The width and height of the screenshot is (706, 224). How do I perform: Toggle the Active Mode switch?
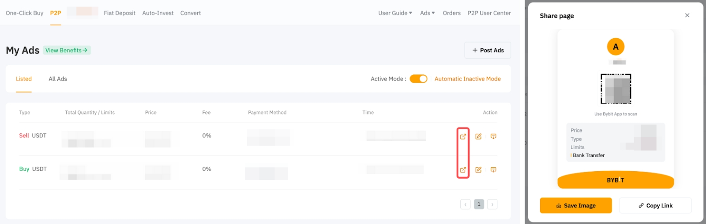coord(418,79)
